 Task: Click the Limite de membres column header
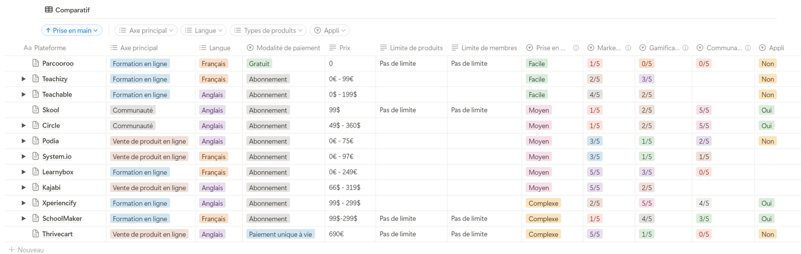coord(484,48)
